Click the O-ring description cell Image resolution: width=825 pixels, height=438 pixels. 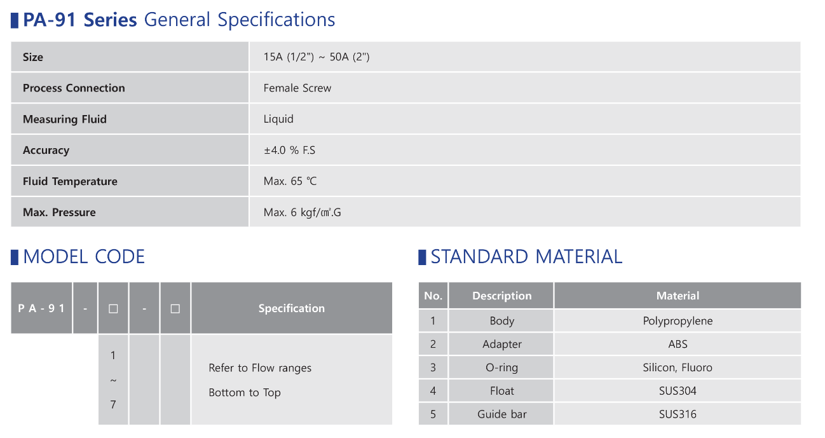pyautogui.click(x=501, y=367)
